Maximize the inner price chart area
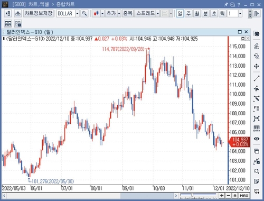 coord(243,39)
